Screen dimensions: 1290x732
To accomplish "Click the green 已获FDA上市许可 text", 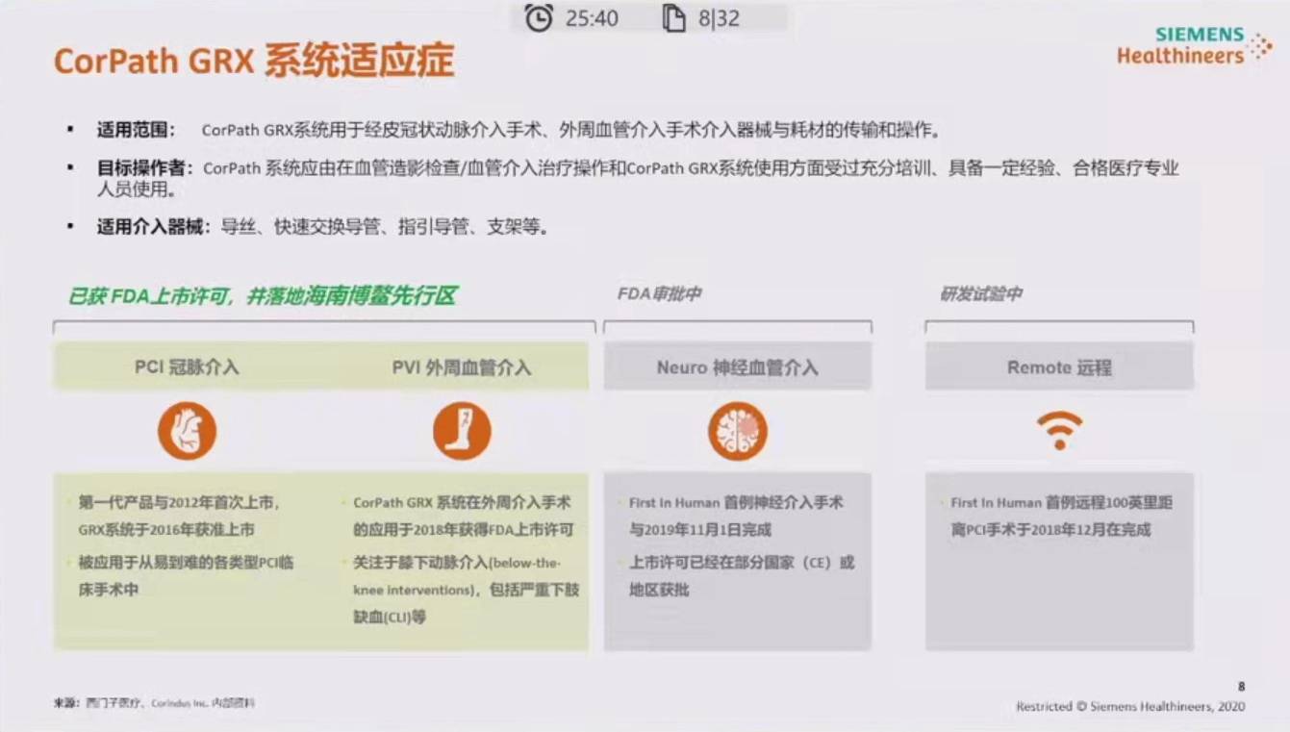I will (x=260, y=297).
